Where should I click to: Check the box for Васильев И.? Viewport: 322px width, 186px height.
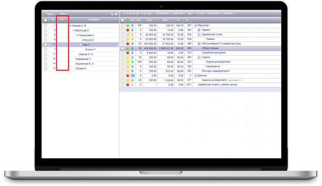click(45, 31)
